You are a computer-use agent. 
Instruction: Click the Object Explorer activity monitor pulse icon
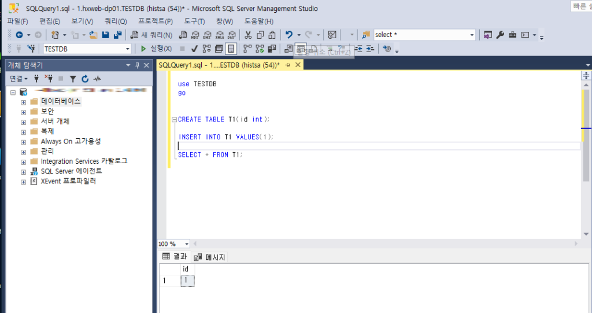pos(97,79)
